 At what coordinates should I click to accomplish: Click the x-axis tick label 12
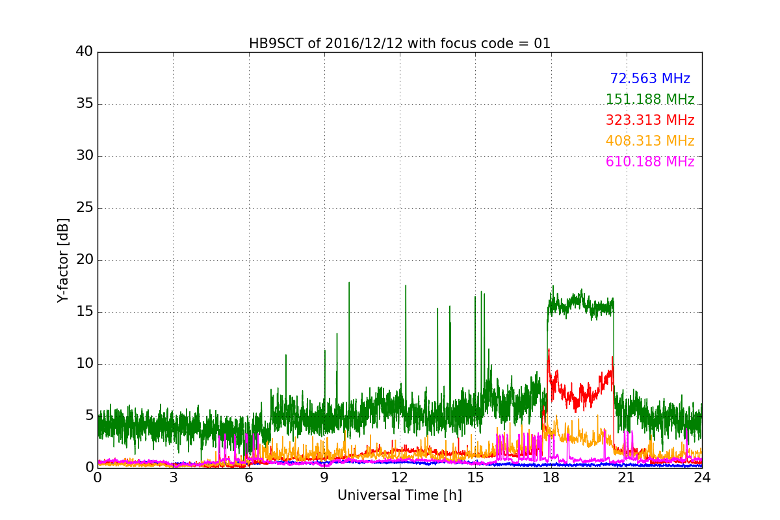tap(400, 478)
